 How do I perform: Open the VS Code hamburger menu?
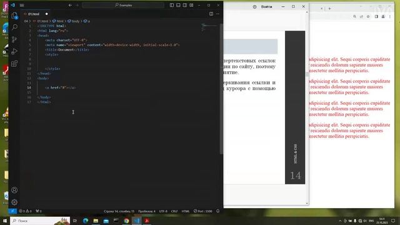pyautogui.click(x=22, y=5)
